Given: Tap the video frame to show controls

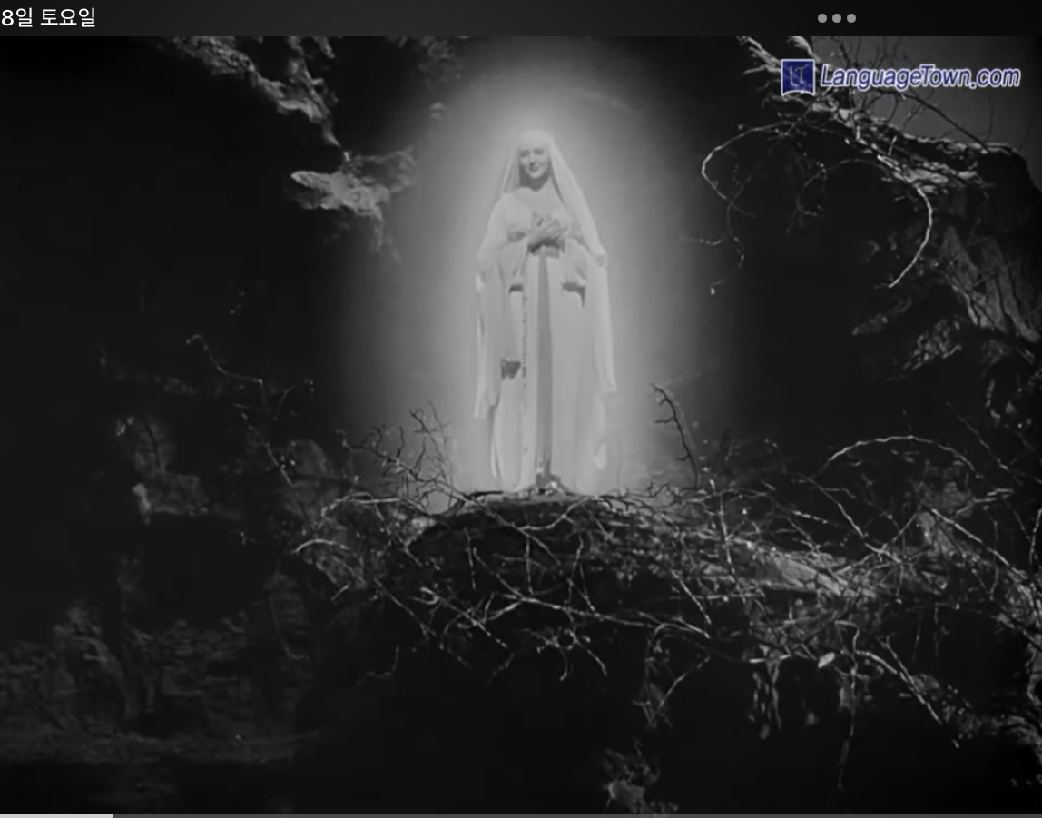Looking at the screenshot, I should point(521,425).
